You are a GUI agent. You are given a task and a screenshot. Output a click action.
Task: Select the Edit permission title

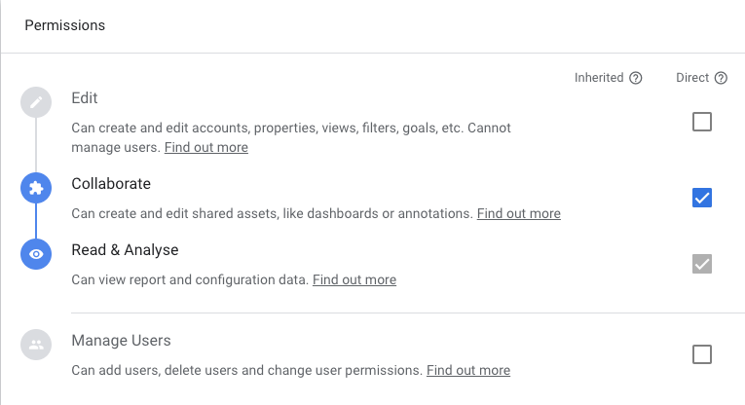point(85,98)
